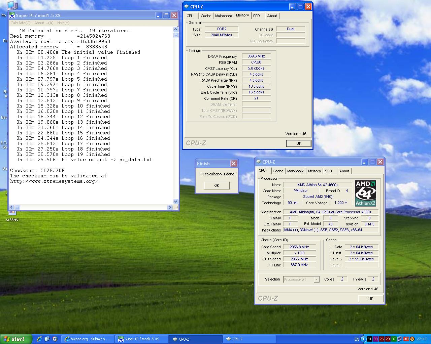Click the EN language indicator

click(x=357, y=339)
